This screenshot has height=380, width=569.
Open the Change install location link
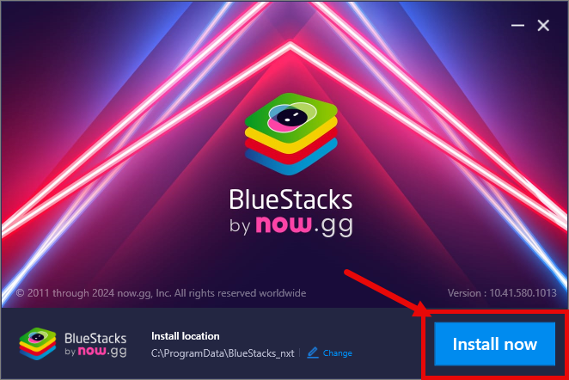[x=337, y=353]
